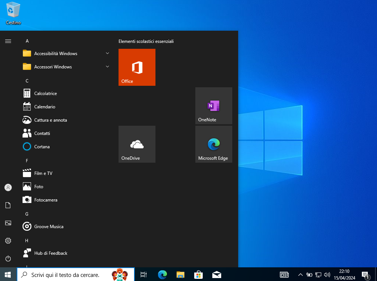This screenshot has height=281, width=377.
Task: Jump via letter header G
Action: coord(27,214)
